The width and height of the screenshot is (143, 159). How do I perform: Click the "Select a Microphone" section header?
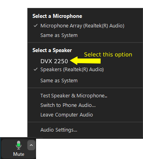[x=57, y=16]
